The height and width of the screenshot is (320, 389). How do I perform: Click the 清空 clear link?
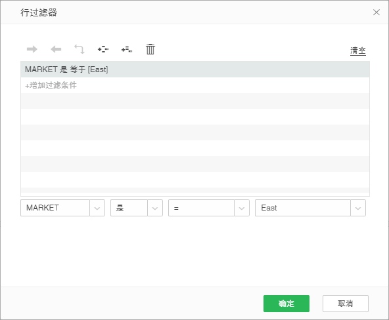click(x=357, y=50)
